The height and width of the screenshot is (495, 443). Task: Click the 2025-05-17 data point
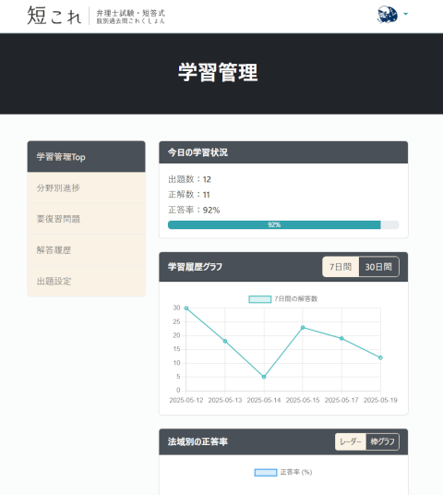(x=341, y=338)
